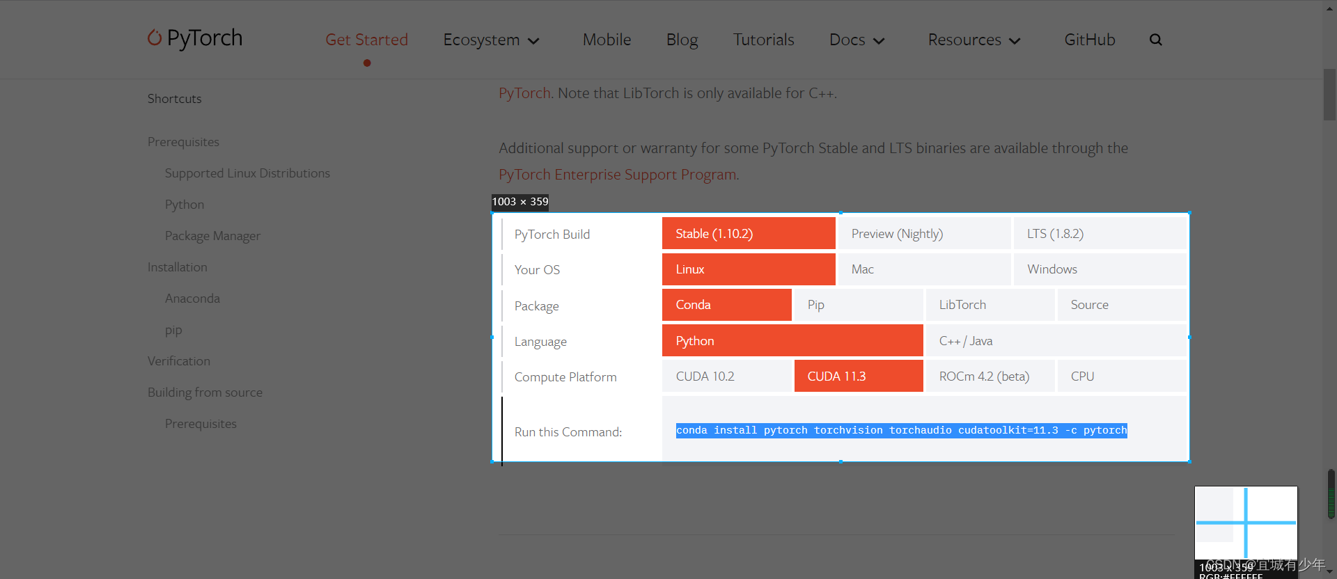Jump to Prerequisites under Shortcuts
The width and height of the screenshot is (1337, 579).
[183, 142]
